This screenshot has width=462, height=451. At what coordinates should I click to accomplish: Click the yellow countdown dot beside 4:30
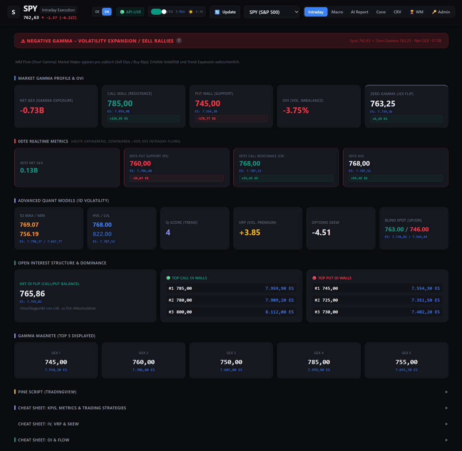click(x=191, y=12)
